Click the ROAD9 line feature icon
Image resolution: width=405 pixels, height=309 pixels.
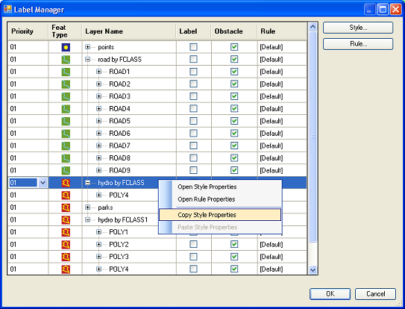pos(66,170)
